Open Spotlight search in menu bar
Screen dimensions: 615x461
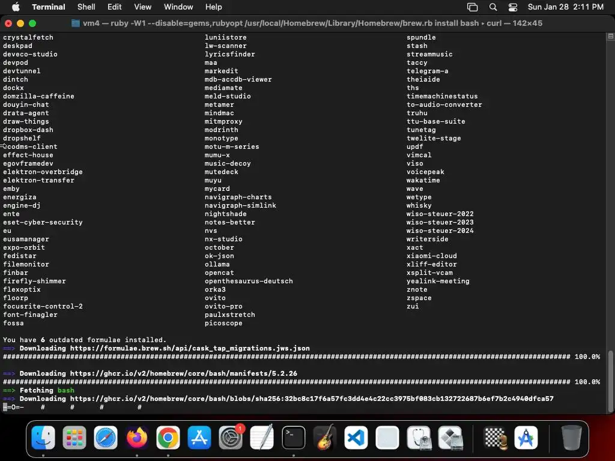point(493,7)
